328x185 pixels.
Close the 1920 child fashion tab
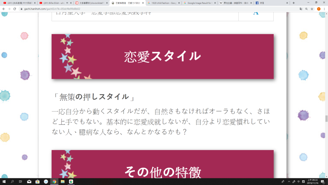click(179, 3)
